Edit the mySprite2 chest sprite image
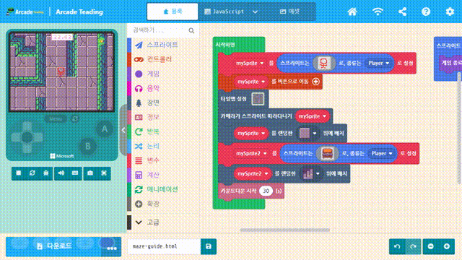The width and height of the screenshot is (462, 260). 327,153
